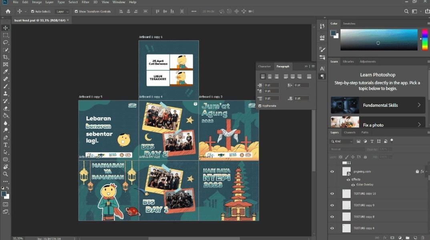The image size is (430, 240).
Task: Open the File menu
Action: (x=16, y=2)
